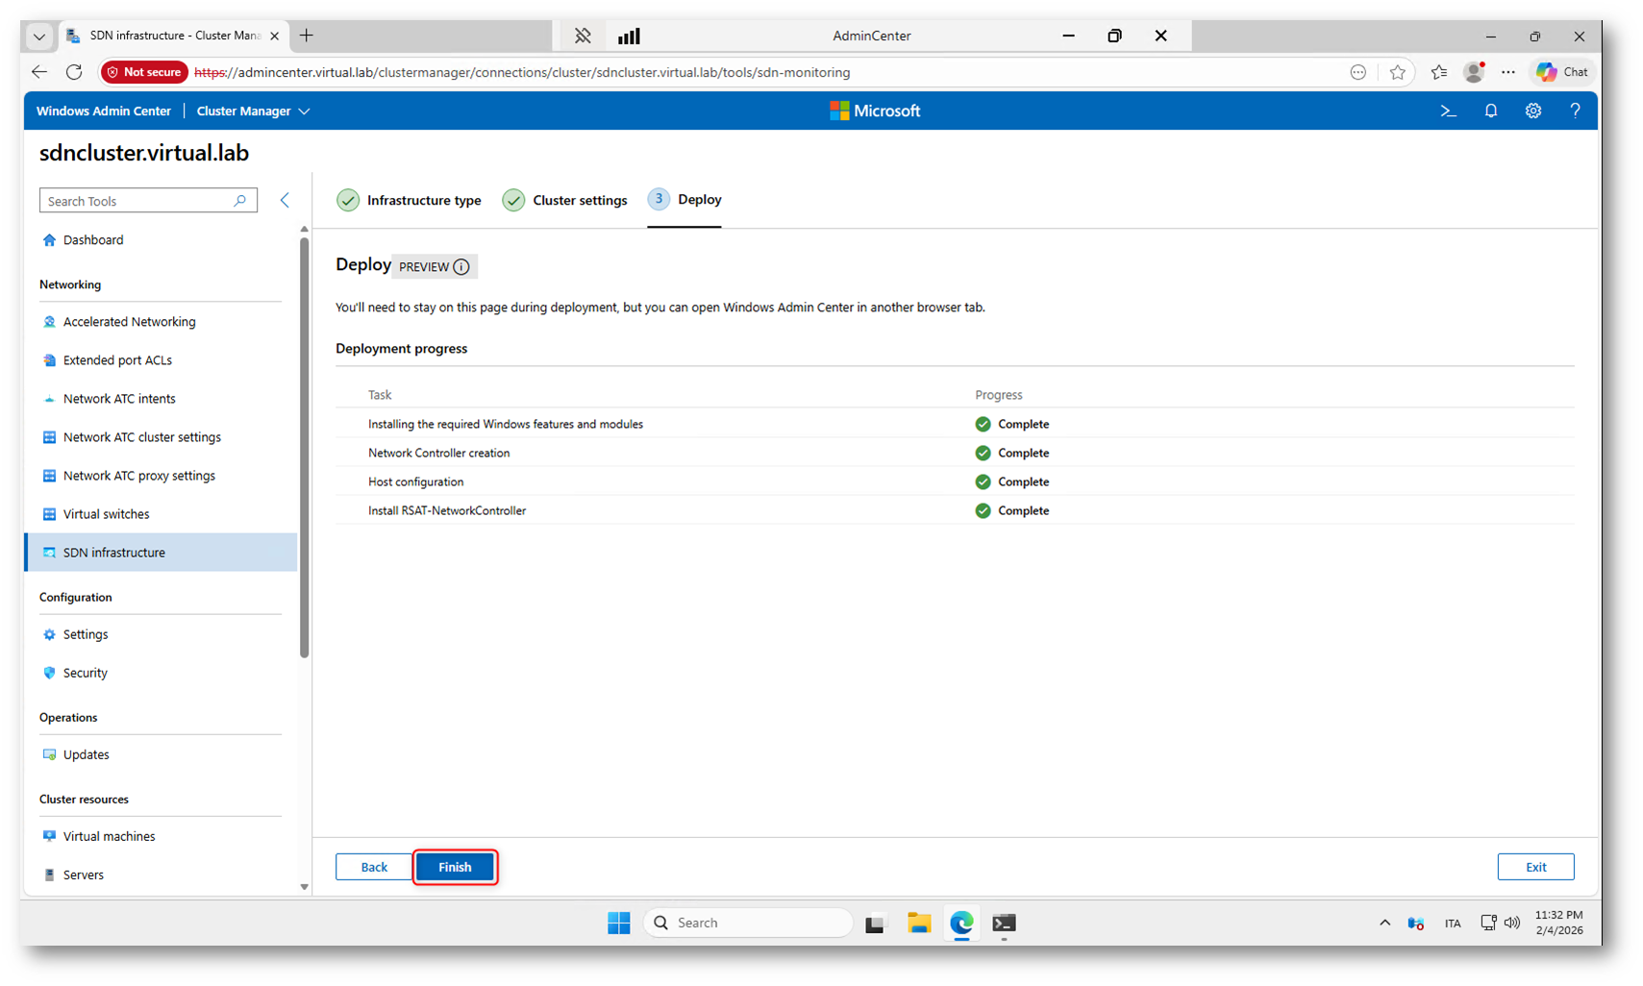Refresh the browser page

pyautogui.click(x=74, y=72)
